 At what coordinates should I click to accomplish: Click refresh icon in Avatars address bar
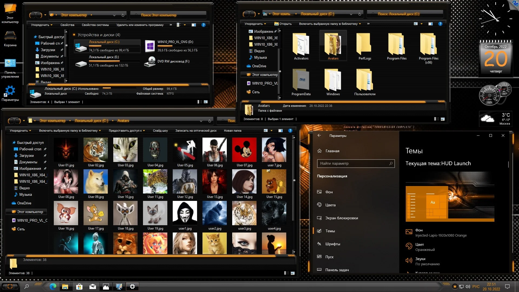(x=209, y=121)
